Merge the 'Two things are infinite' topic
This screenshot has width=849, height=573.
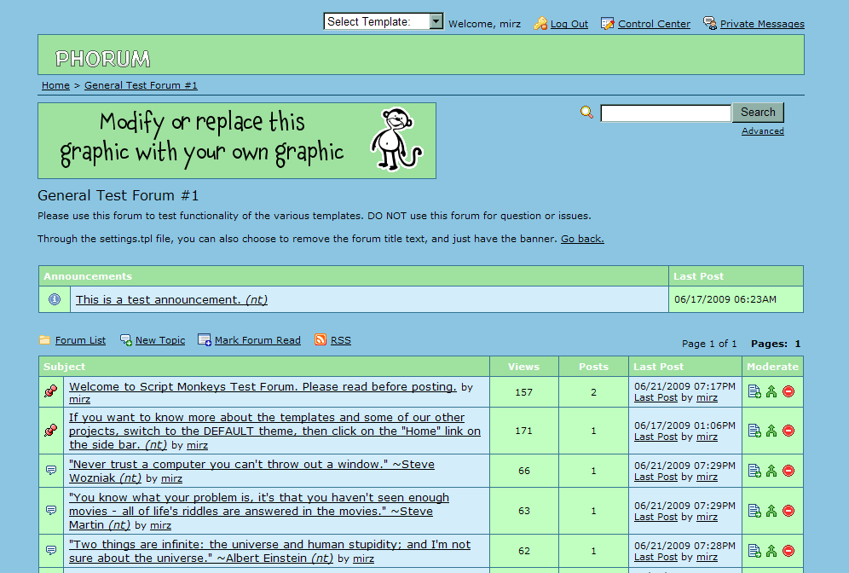click(x=771, y=551)
